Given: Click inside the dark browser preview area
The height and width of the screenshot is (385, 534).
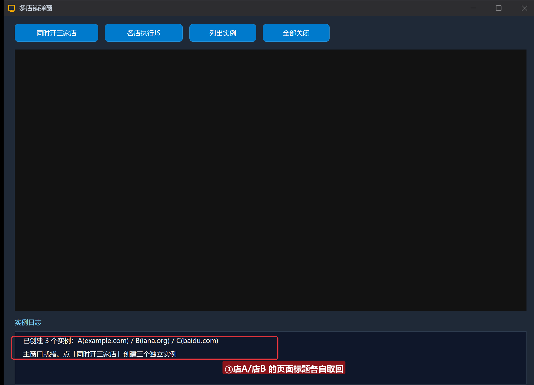Looking at the screenshot, I should 271,180.
